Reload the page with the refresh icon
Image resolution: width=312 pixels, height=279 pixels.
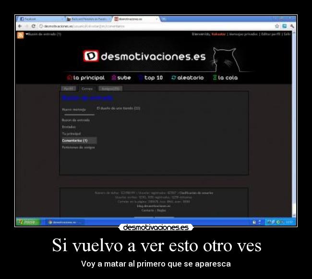pos(34,26)
